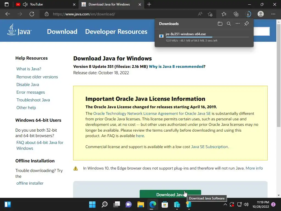Show hidden system tray icons
Viewport: 281px width, 211px height.
coord(225,204)
